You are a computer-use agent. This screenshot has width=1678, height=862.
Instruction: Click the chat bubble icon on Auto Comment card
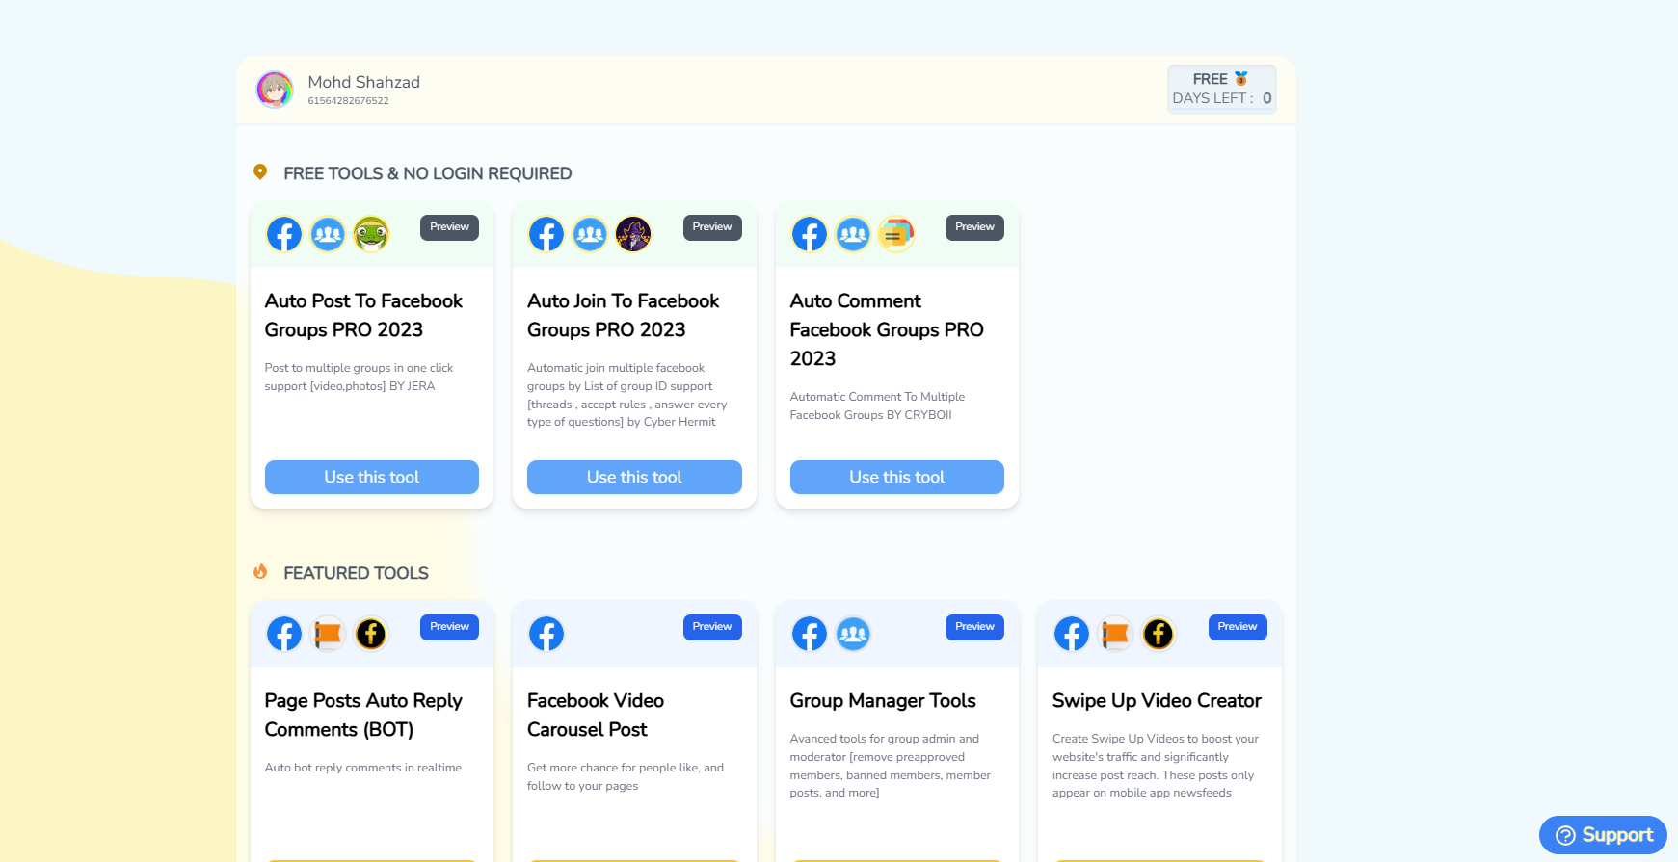(895, 234)
